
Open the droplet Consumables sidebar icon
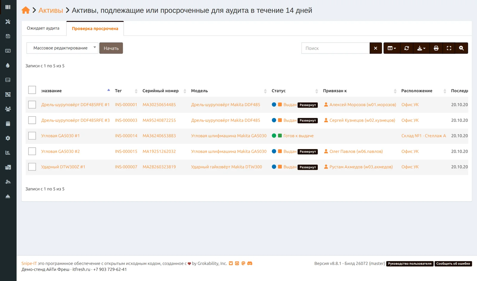8,65
